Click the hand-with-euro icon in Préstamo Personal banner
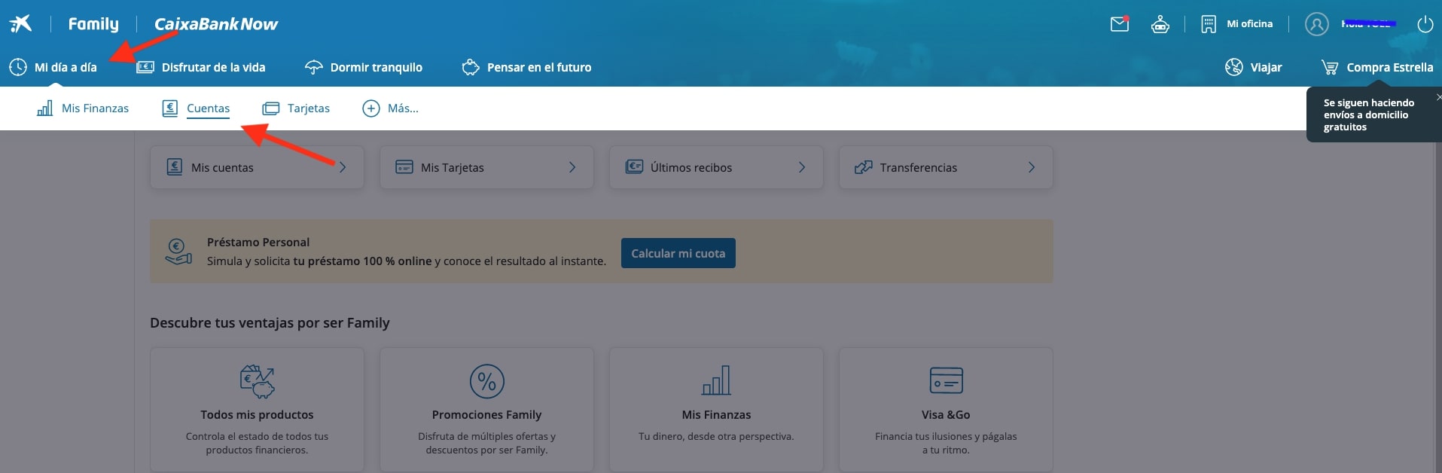 (178, 252)
